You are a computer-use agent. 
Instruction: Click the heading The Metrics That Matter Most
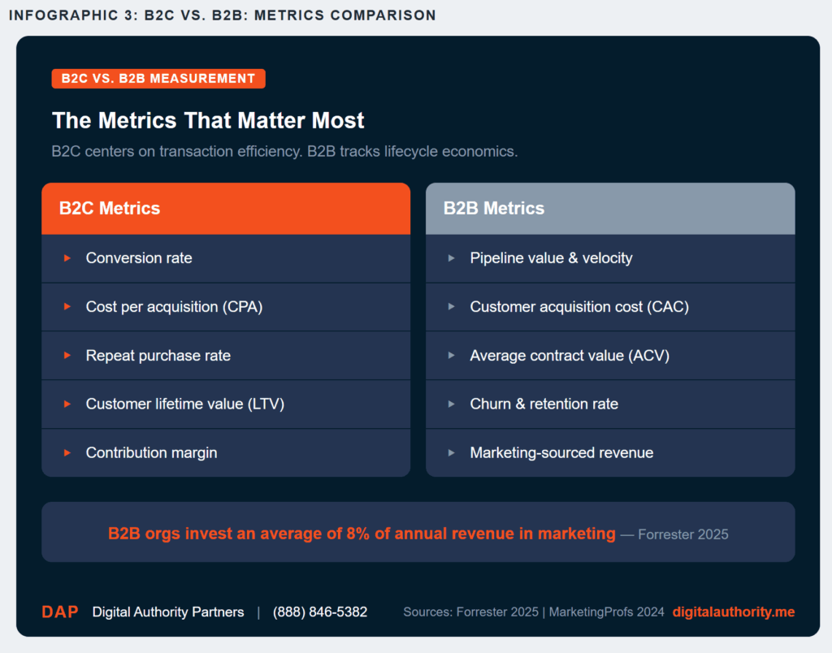click(207, 120)
